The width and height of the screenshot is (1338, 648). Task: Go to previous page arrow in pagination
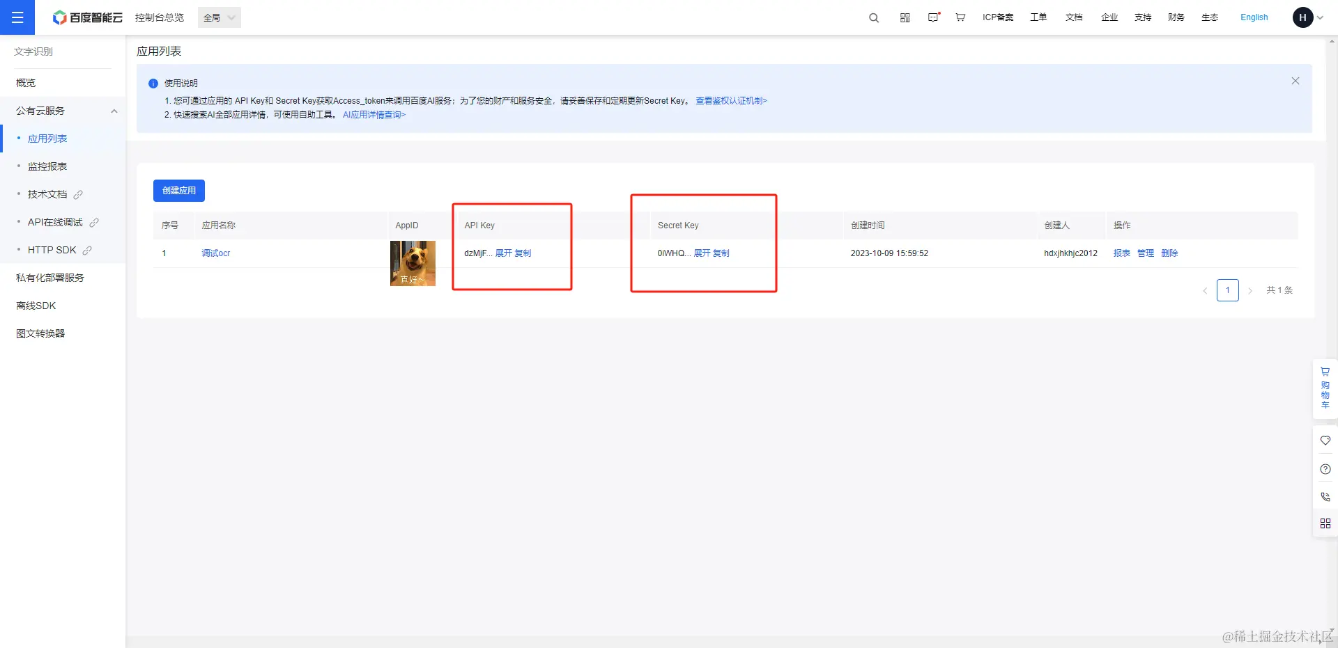1205,291
